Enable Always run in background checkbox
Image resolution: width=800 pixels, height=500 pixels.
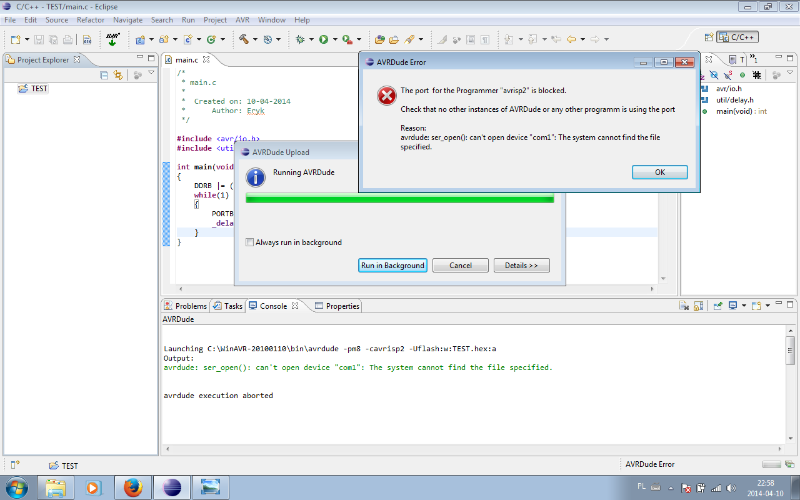tap(250, 242)
